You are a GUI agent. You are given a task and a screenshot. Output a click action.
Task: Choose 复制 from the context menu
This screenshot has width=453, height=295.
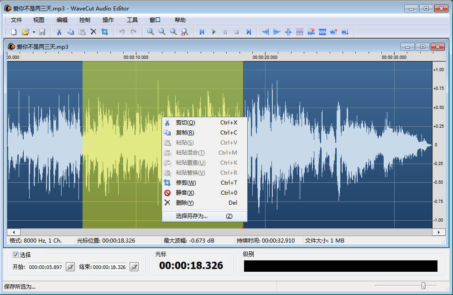pos(204,133)
